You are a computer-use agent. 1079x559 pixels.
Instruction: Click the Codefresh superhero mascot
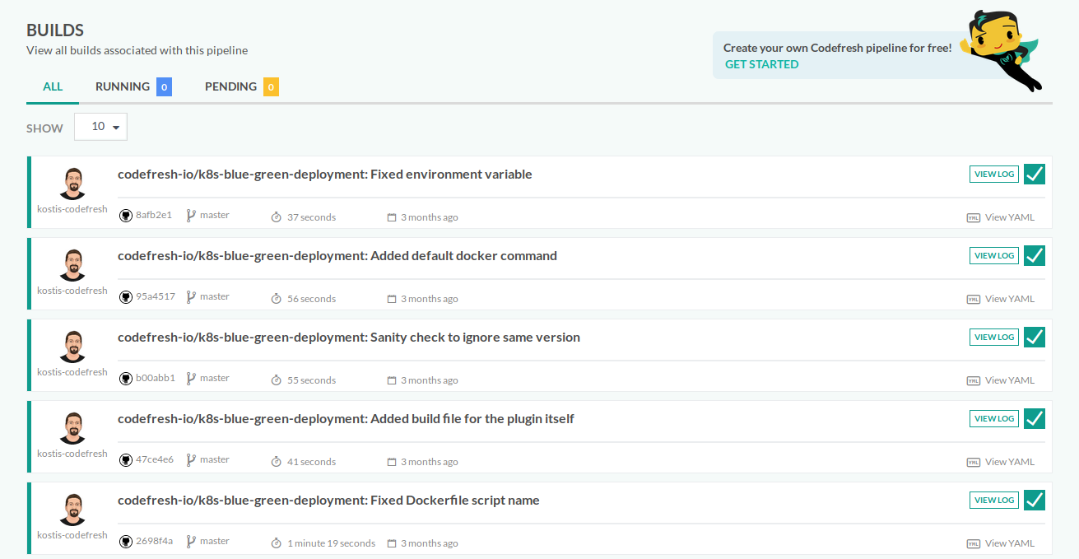pos(1002,48)
